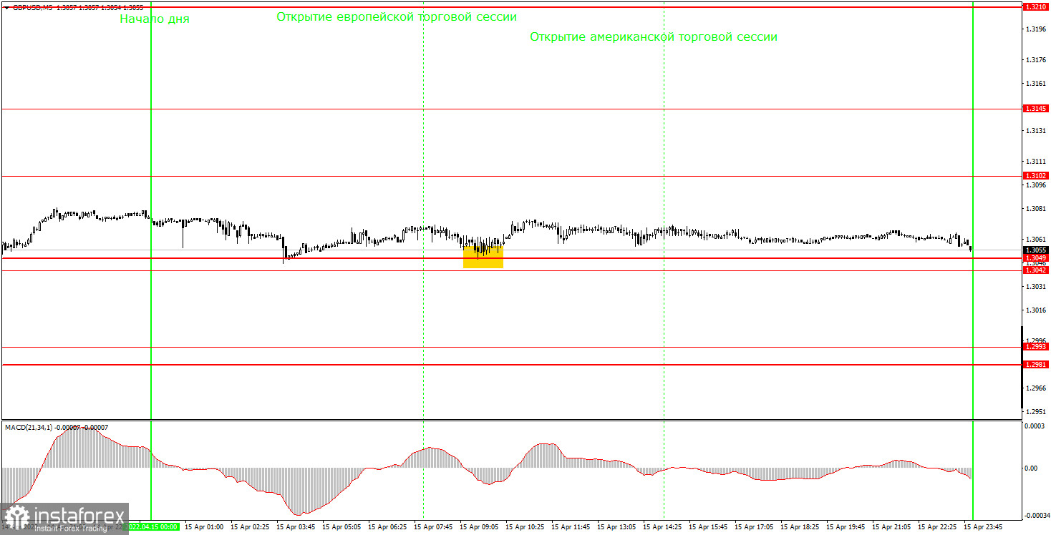1051x535 pixels.
Task: Click the 15 Apr 23:45 time label
Action: point(982,526)
